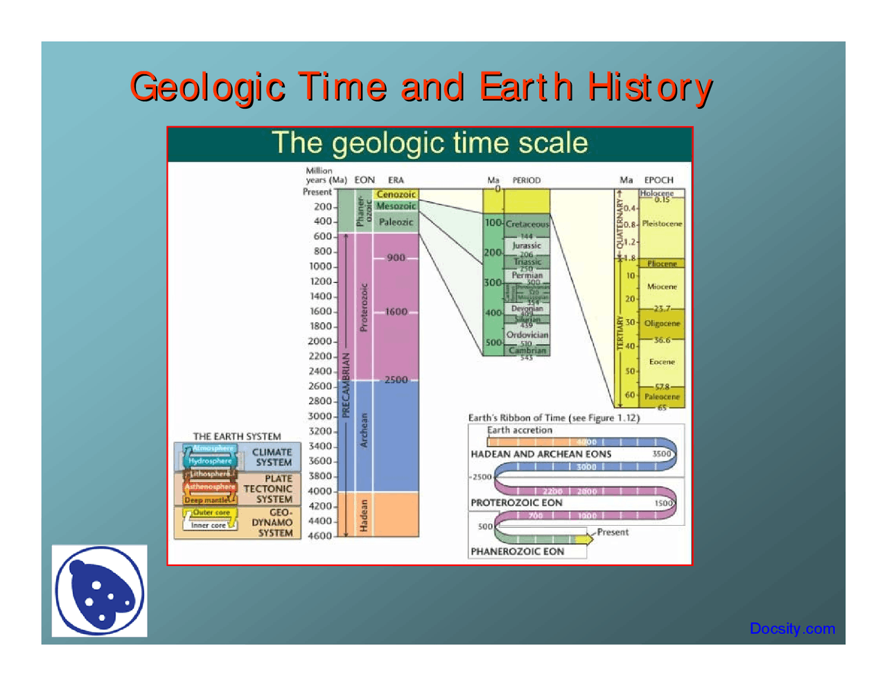Select the Atmosphere layer label

click(x=213, y=448)
